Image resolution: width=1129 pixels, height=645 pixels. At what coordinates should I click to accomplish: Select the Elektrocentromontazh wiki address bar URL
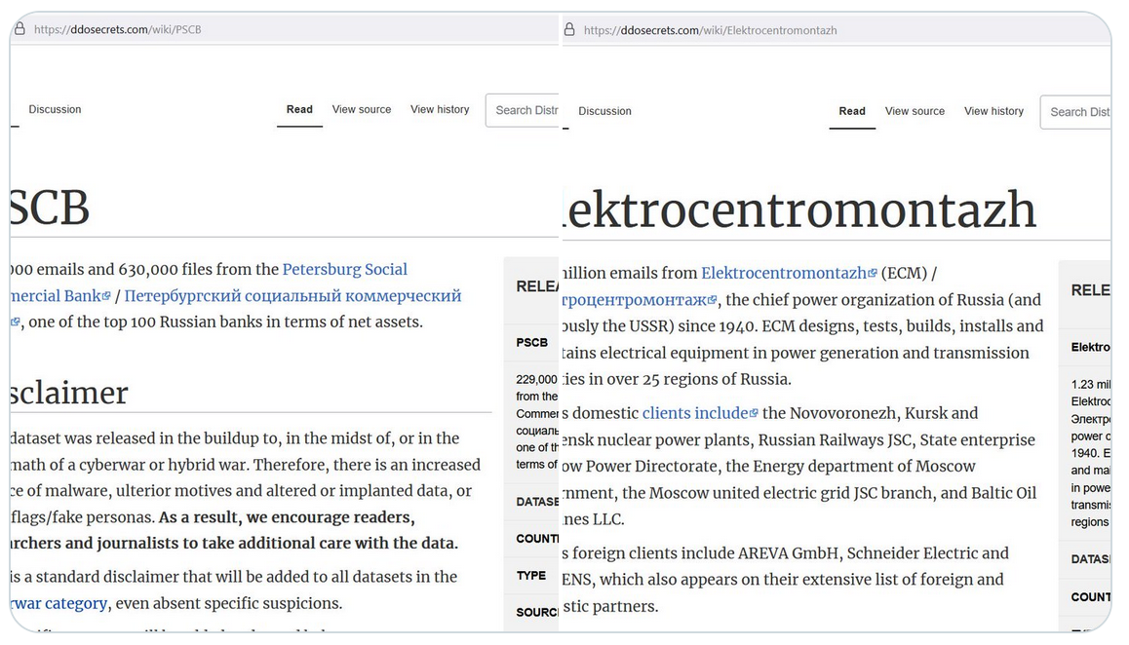[x=710, y=30]
